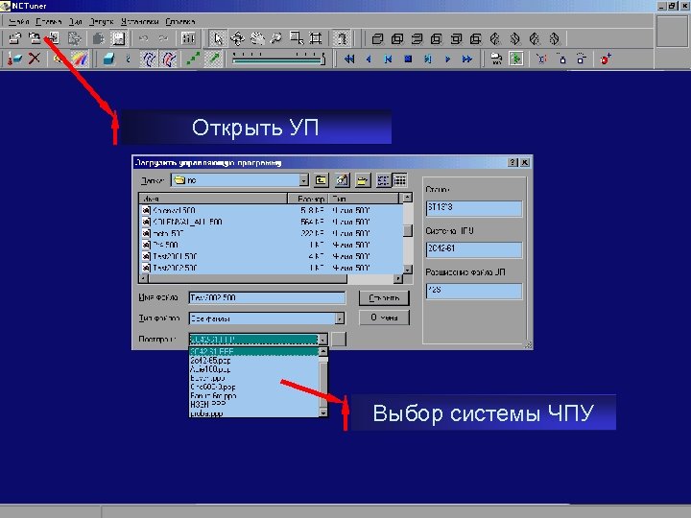Sort files by Имя column header
The height and width of the screenshot is (518, 691).
213,199
